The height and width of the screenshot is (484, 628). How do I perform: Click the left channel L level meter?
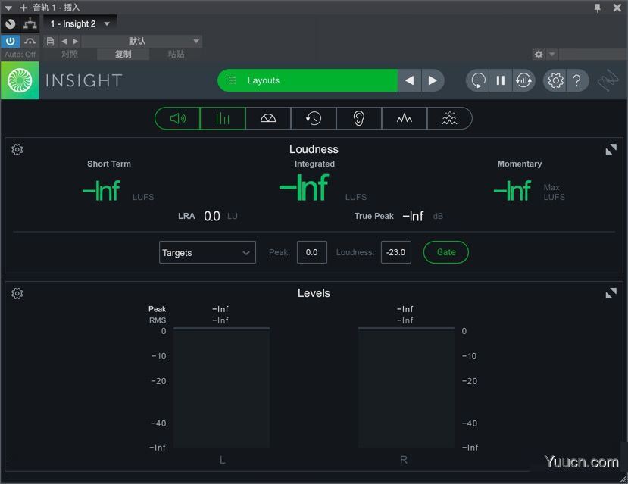(221, 388)
